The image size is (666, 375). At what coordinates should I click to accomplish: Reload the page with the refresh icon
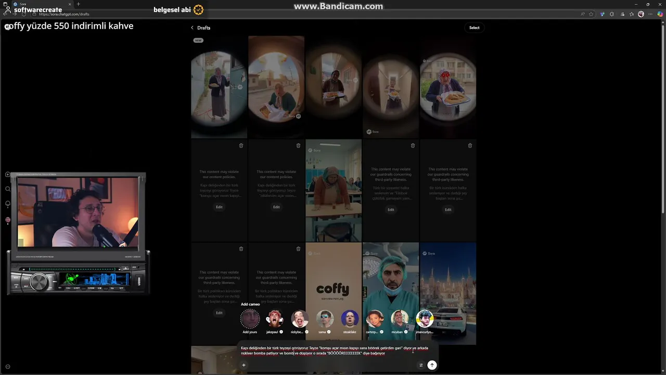point(24,14)
